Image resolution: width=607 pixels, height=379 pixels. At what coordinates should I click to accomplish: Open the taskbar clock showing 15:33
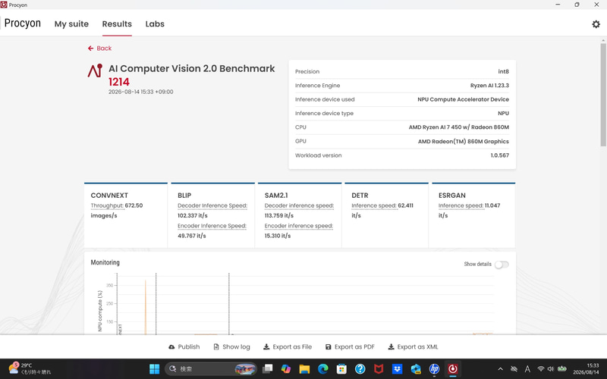click(x=586, y=368)
